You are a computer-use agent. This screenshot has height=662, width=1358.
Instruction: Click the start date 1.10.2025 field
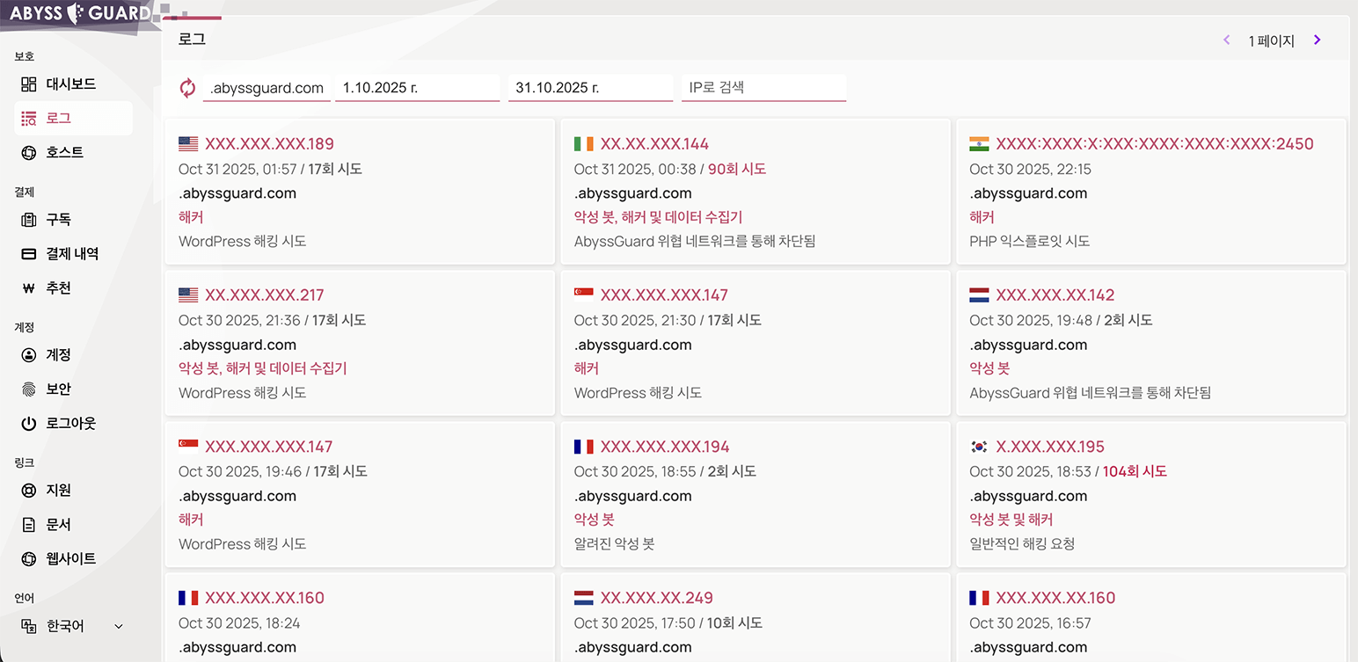(417, 88)
